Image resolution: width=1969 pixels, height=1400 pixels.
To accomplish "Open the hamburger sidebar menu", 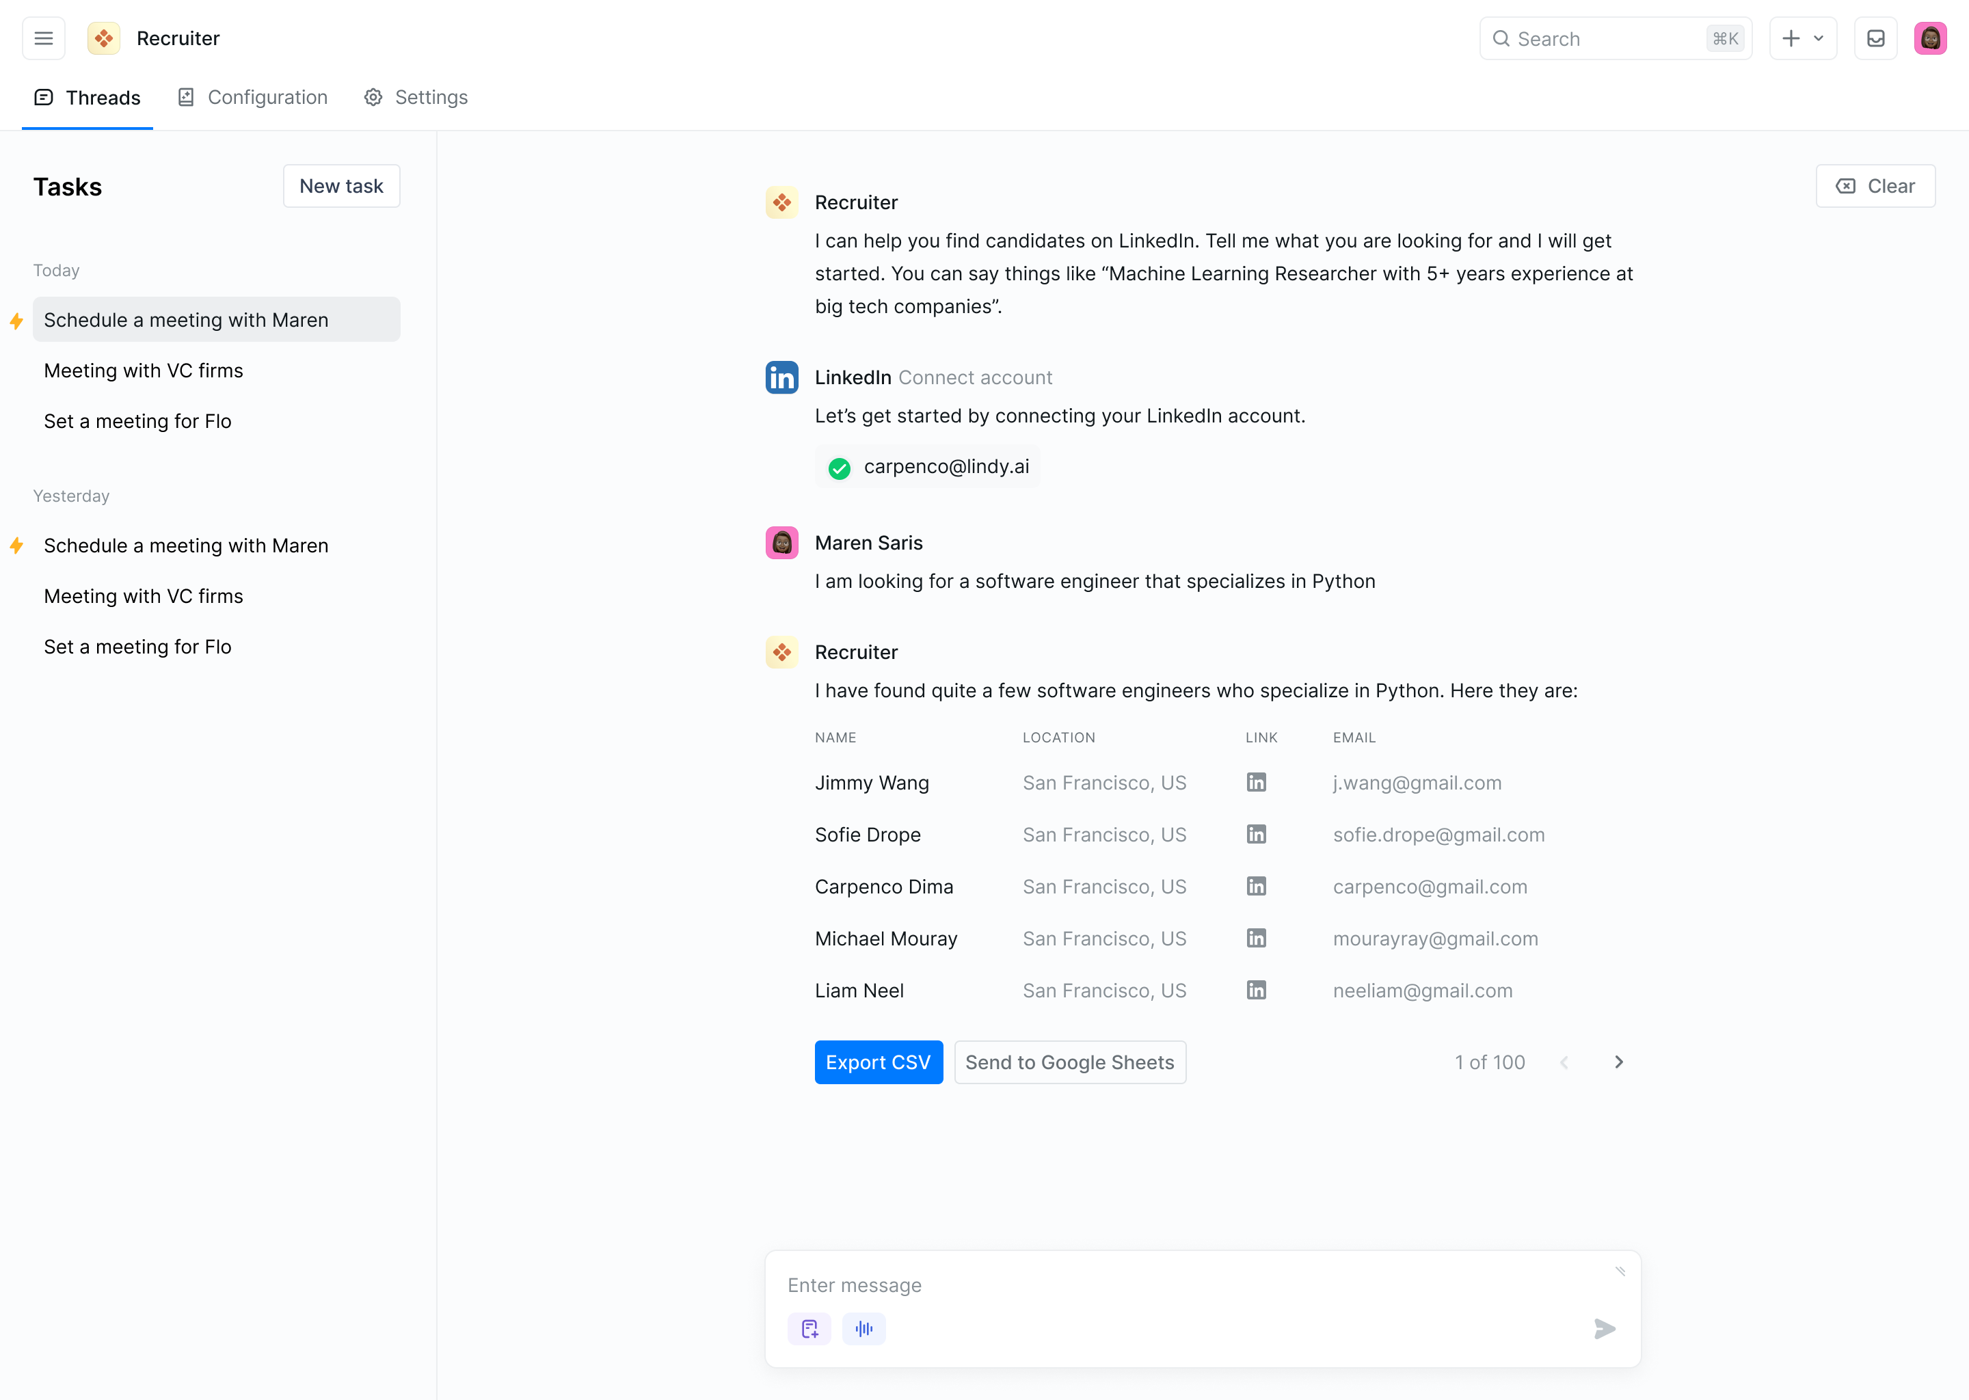I will point(43,39).
